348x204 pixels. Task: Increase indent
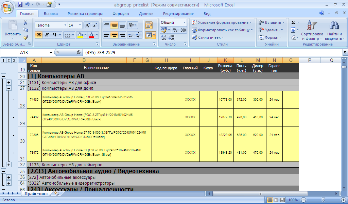coord(139,35)
